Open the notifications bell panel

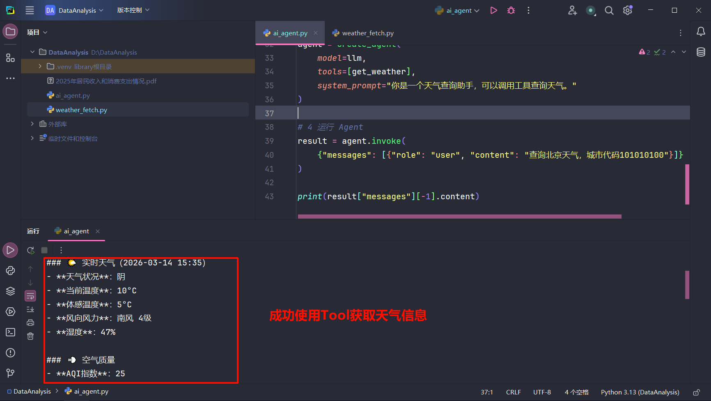tap(701, 32)
